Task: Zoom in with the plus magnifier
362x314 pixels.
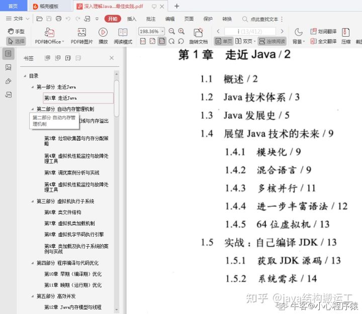Action: point(182,31)
